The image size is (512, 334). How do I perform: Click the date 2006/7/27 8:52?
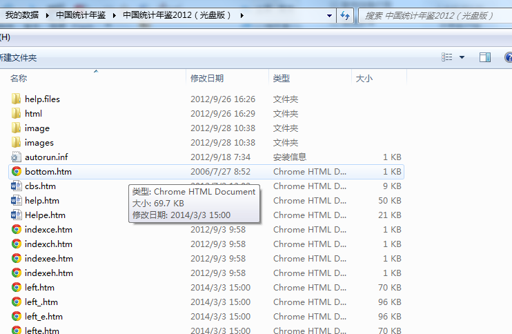pos(220,171)
